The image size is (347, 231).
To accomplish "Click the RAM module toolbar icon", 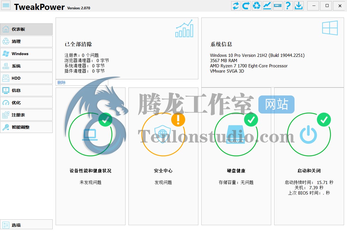I will [278, 6].
